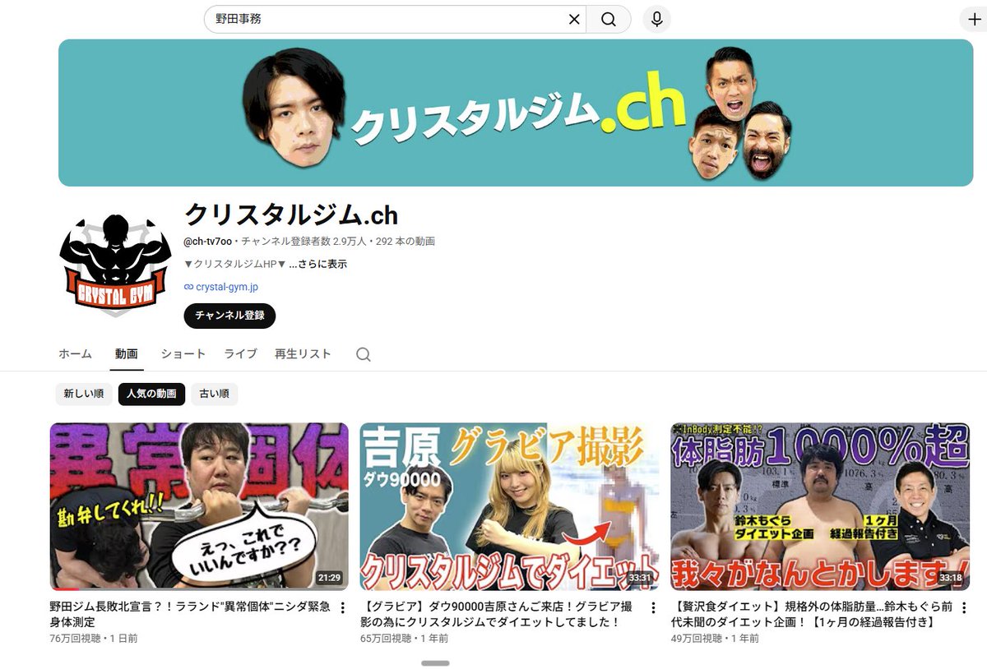This screenshot has height=669, width=987.
Task: Click title 【贅沢食ダイエット】 video link
Action: coord(811,615)
